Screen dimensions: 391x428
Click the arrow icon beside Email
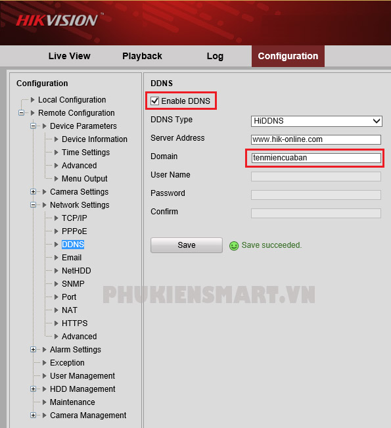(x=57, y=258)
